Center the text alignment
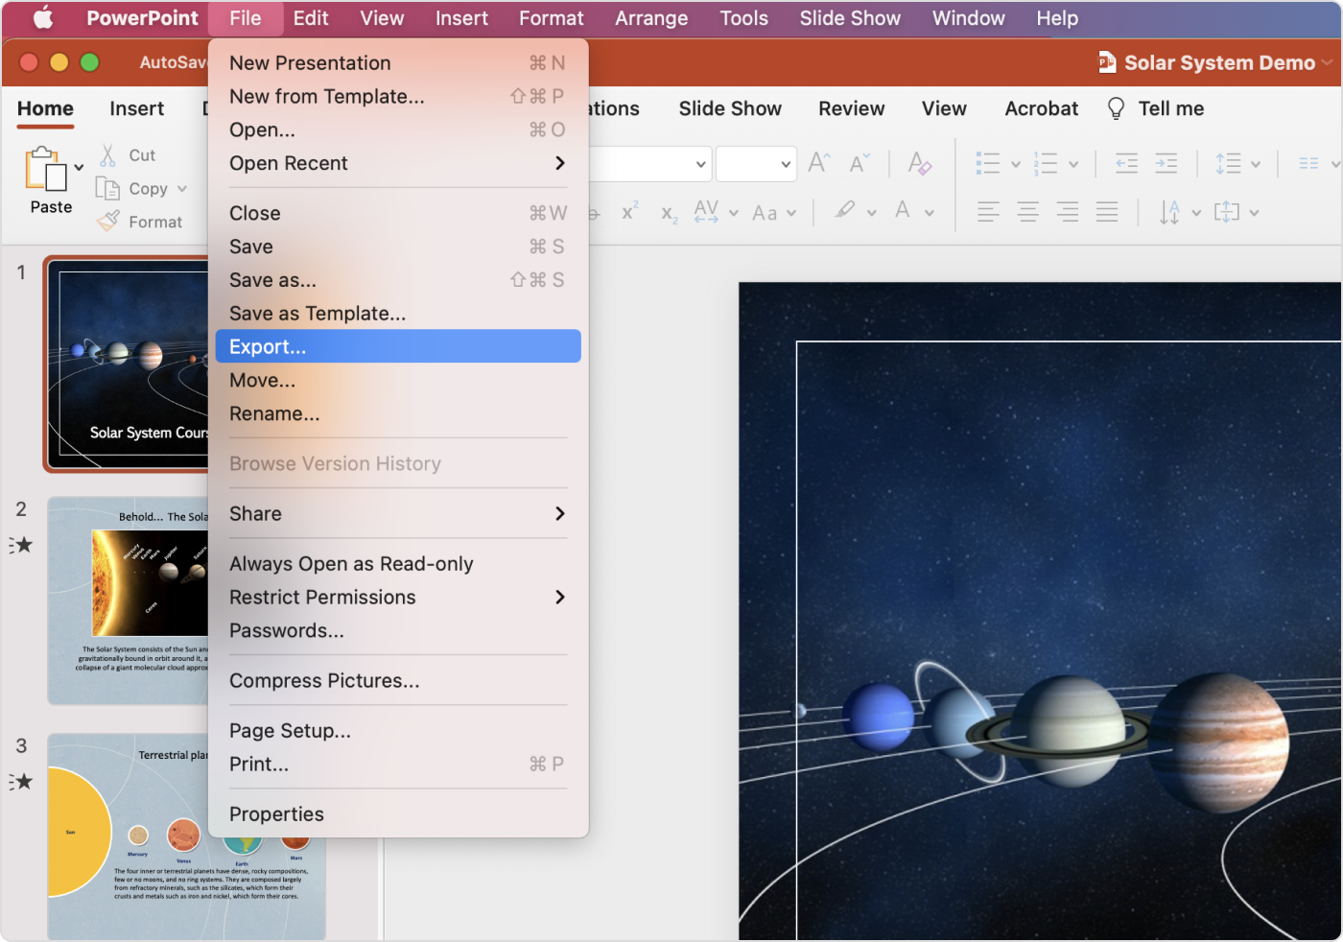Viewport: 1343px width, 942px height. coord(1027,212)
